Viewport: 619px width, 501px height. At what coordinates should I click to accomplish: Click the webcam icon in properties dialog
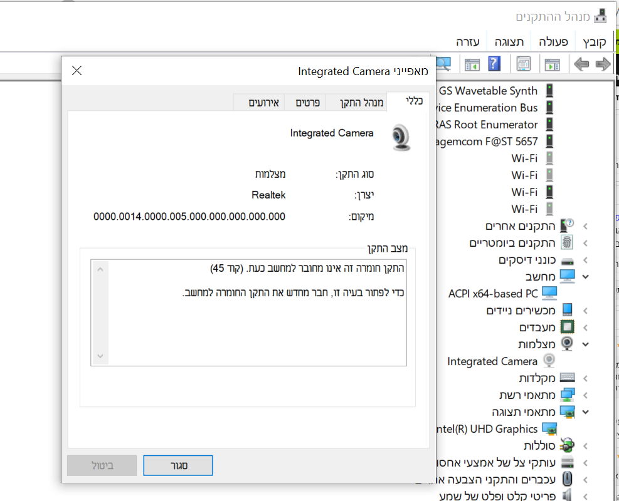[401, 137]
